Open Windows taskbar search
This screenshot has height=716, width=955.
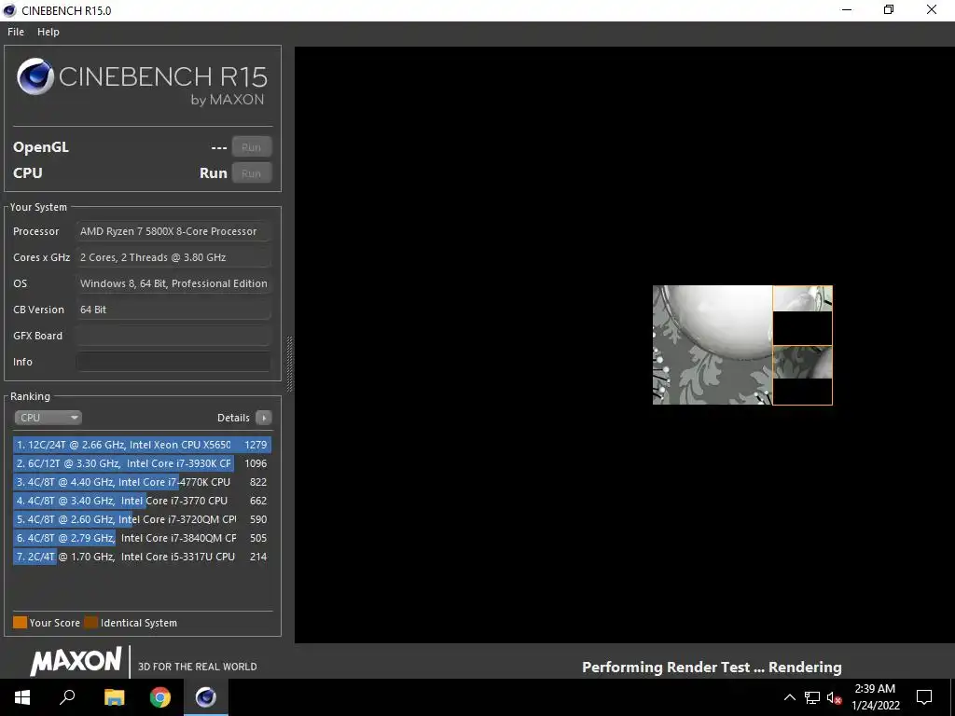pos(67,697)
